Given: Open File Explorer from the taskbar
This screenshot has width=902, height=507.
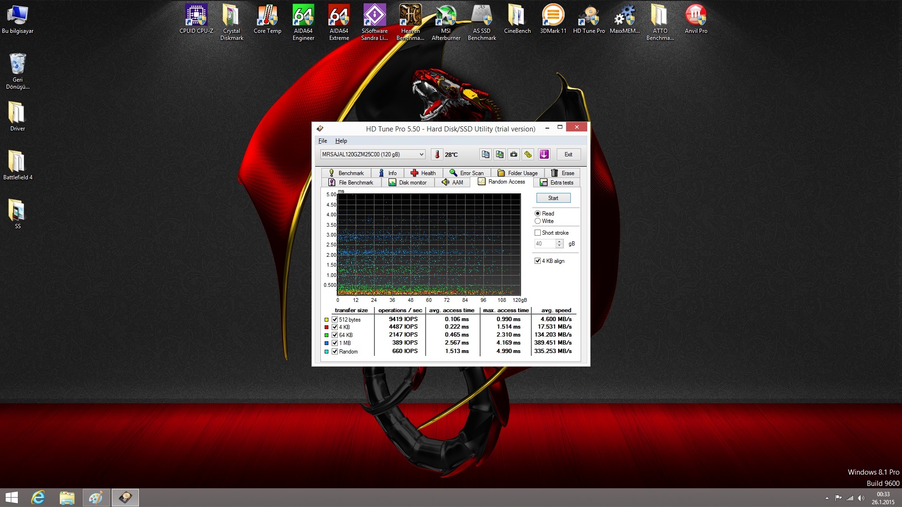Looking at the screenshot, I should [x=67, y=498].
